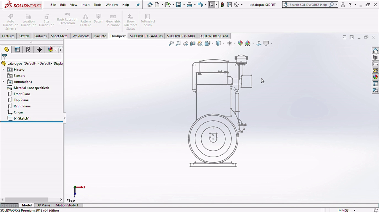
Task: Click the Rebuild traffic light icon
Action: pos(222,5)
